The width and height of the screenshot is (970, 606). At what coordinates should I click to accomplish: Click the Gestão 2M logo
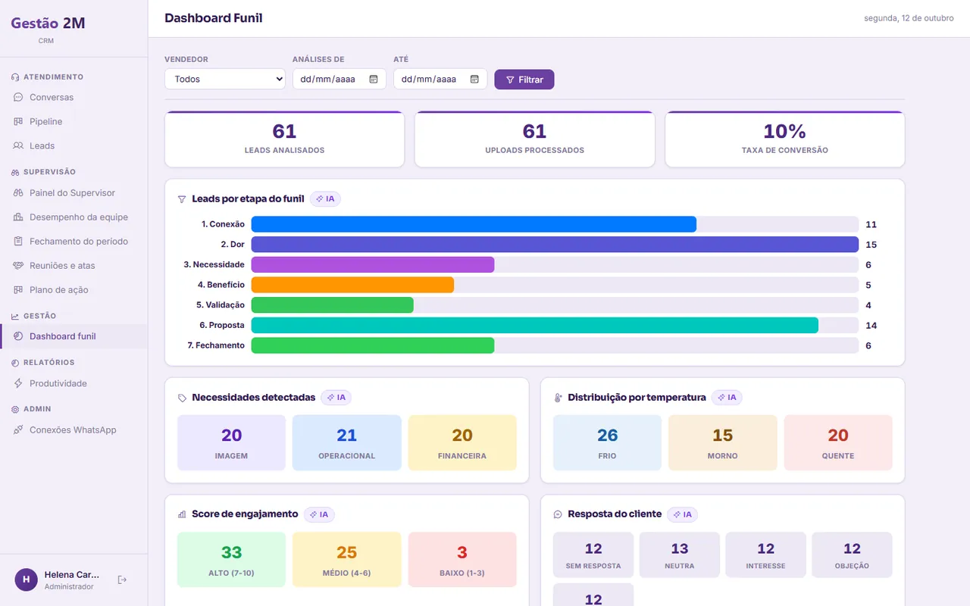pyautogui.click(x=48, y=23)
